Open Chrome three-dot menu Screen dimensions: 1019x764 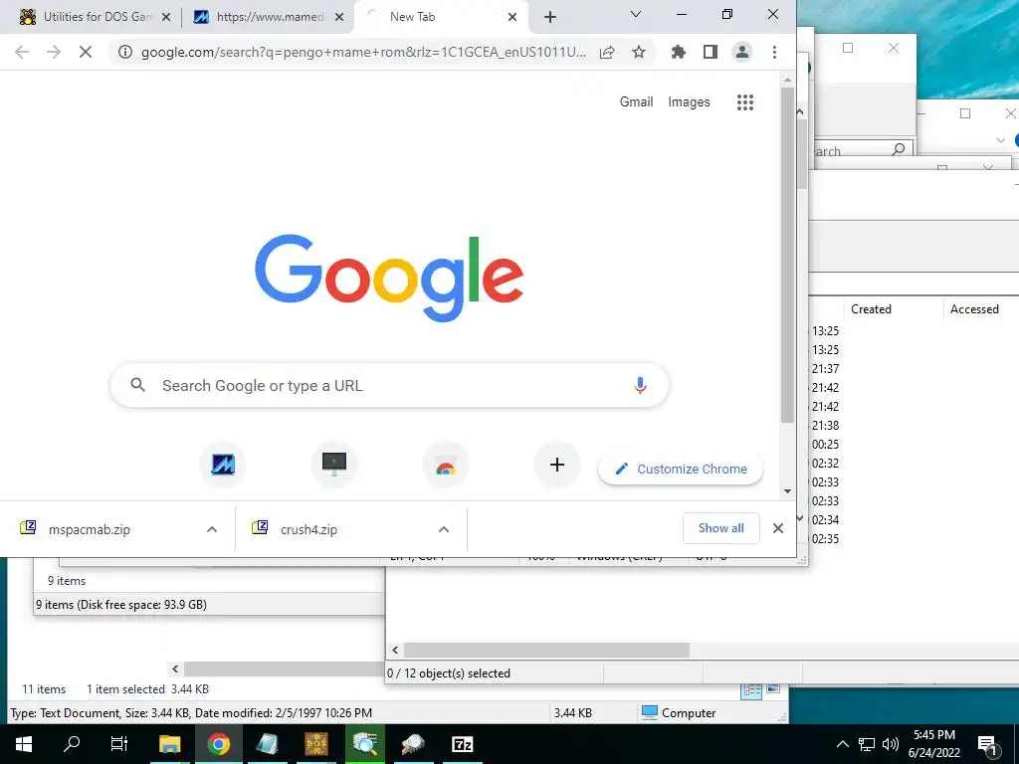[x=774, y=52]
